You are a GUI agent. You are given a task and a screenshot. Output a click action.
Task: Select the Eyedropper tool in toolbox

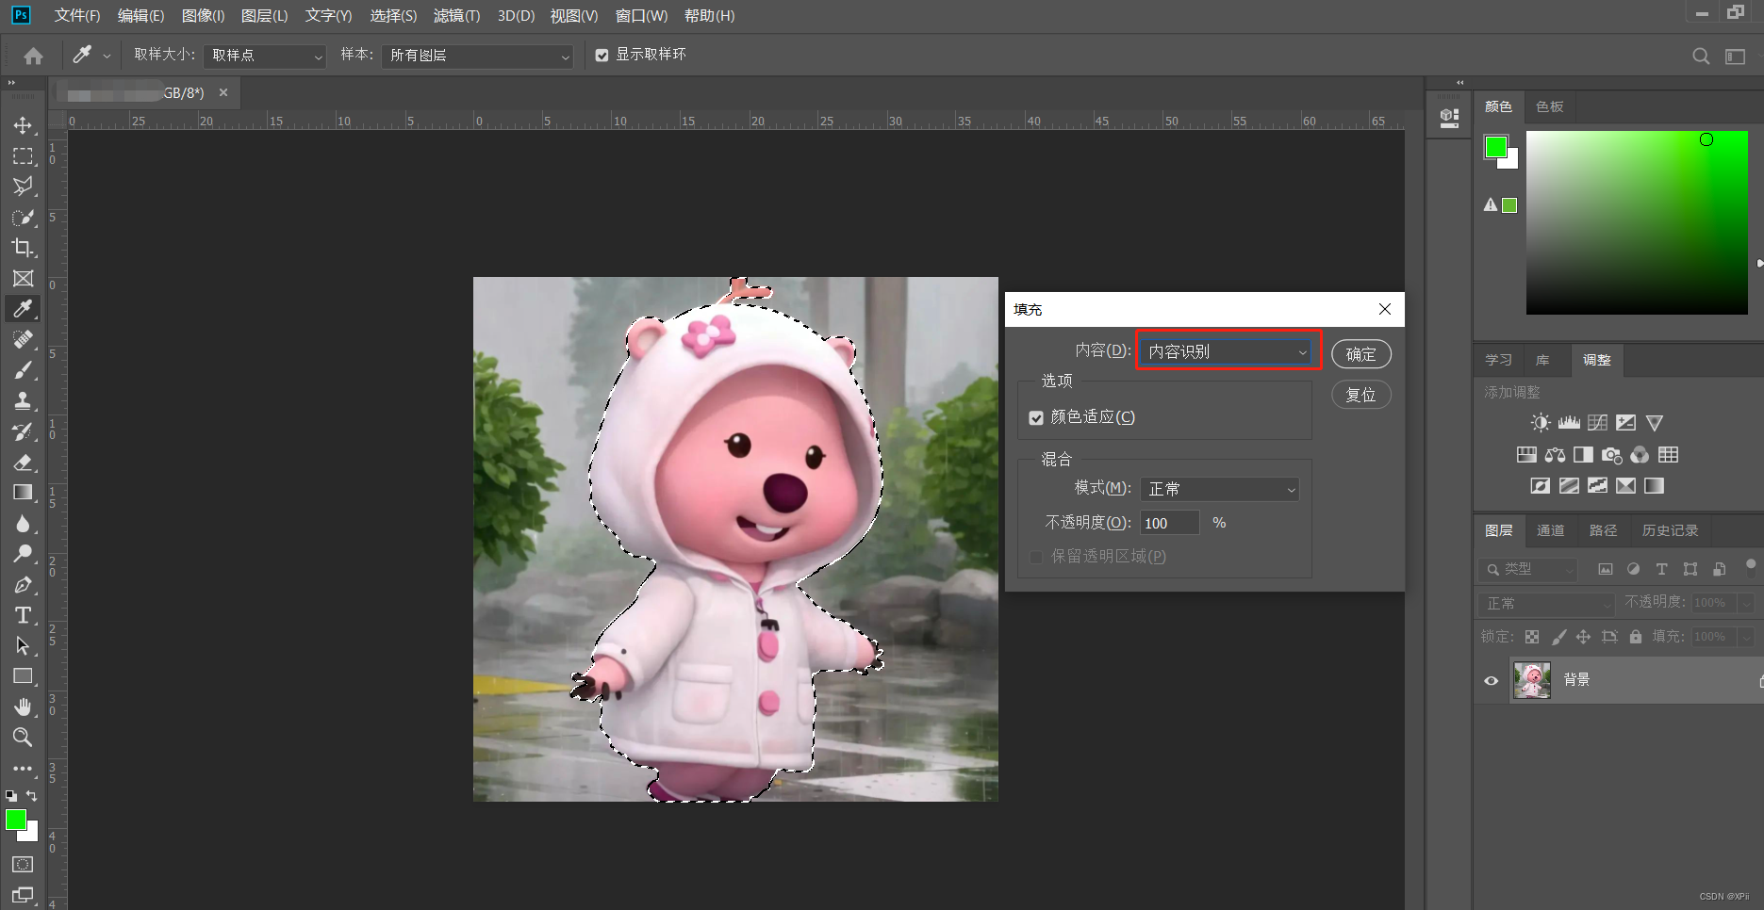(23, 309)
